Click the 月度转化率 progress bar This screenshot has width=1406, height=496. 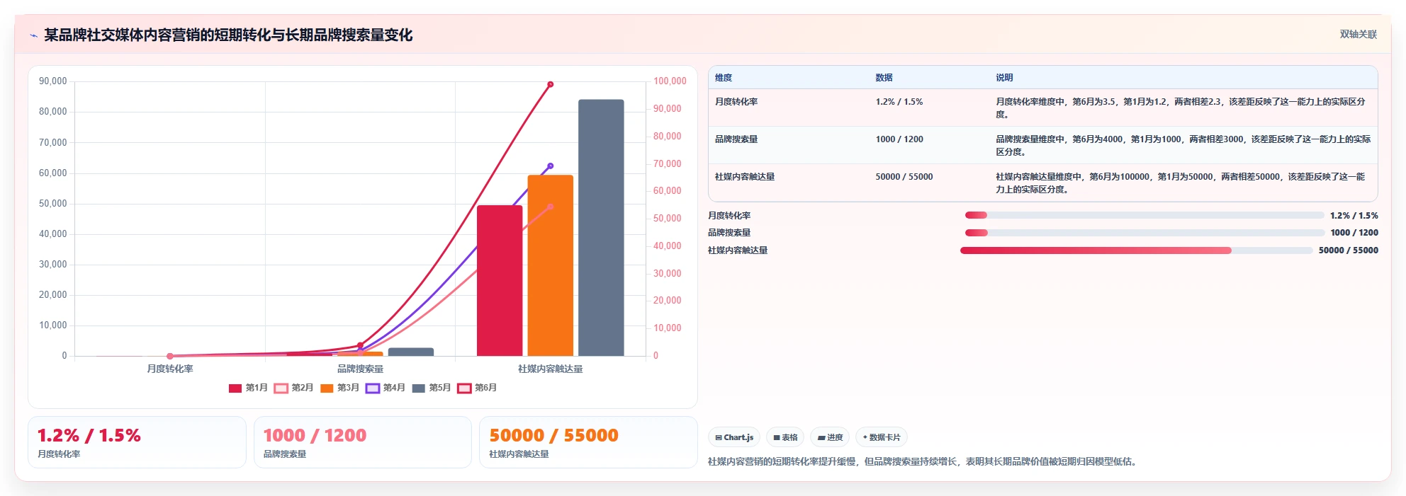[1145, 215]
